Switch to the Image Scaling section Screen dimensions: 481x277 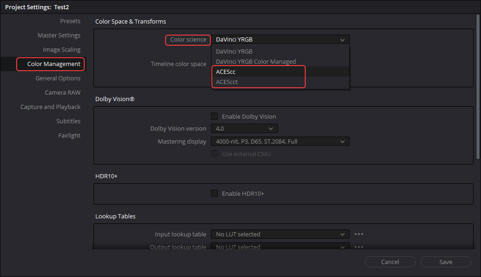[x=62, y=50]
